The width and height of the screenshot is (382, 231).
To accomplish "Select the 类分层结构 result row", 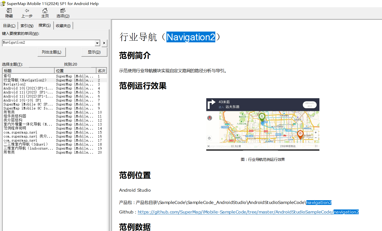I will pos(55,120).
